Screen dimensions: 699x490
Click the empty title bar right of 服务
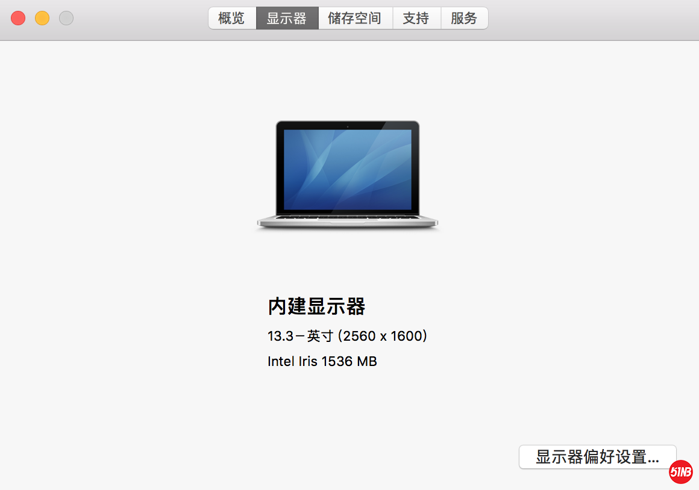[x=593, y=18]
